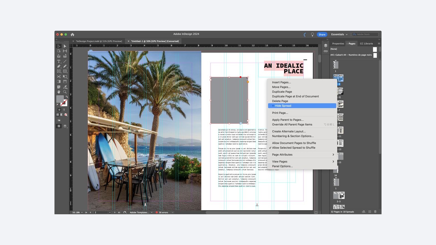Choose the Pen tool
436x245 pixels.
[x=59, y=66]
